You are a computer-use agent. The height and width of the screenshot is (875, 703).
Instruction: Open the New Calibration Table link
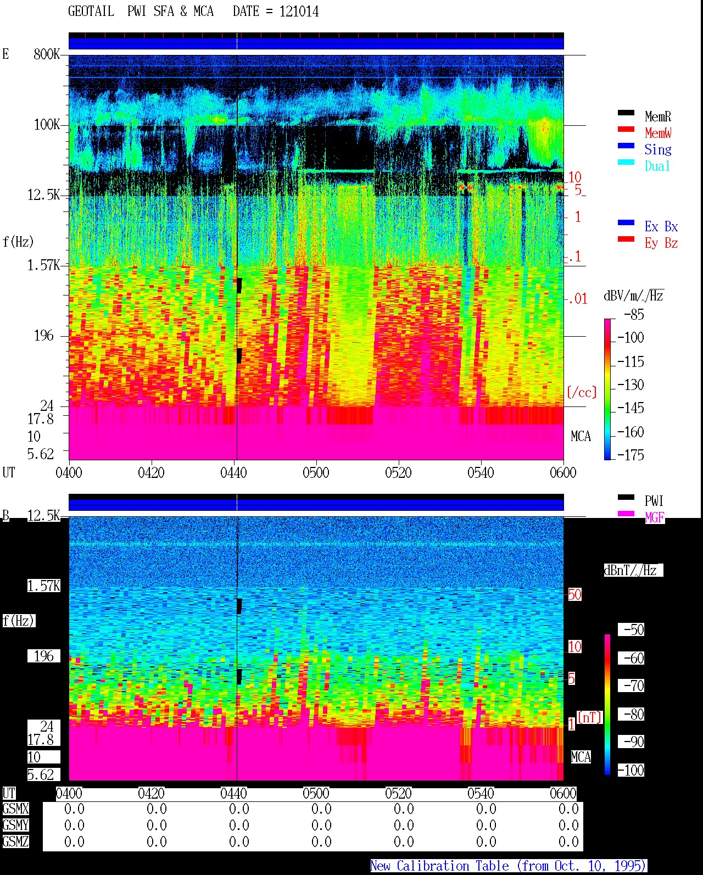click(508, 866)
